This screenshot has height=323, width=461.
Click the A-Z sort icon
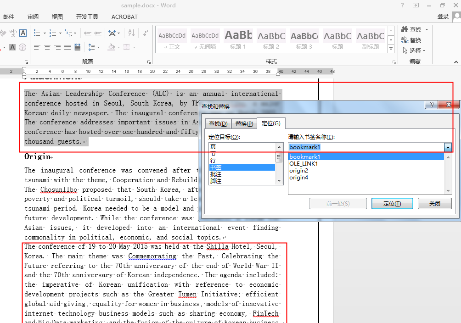[x=131, y=33]
